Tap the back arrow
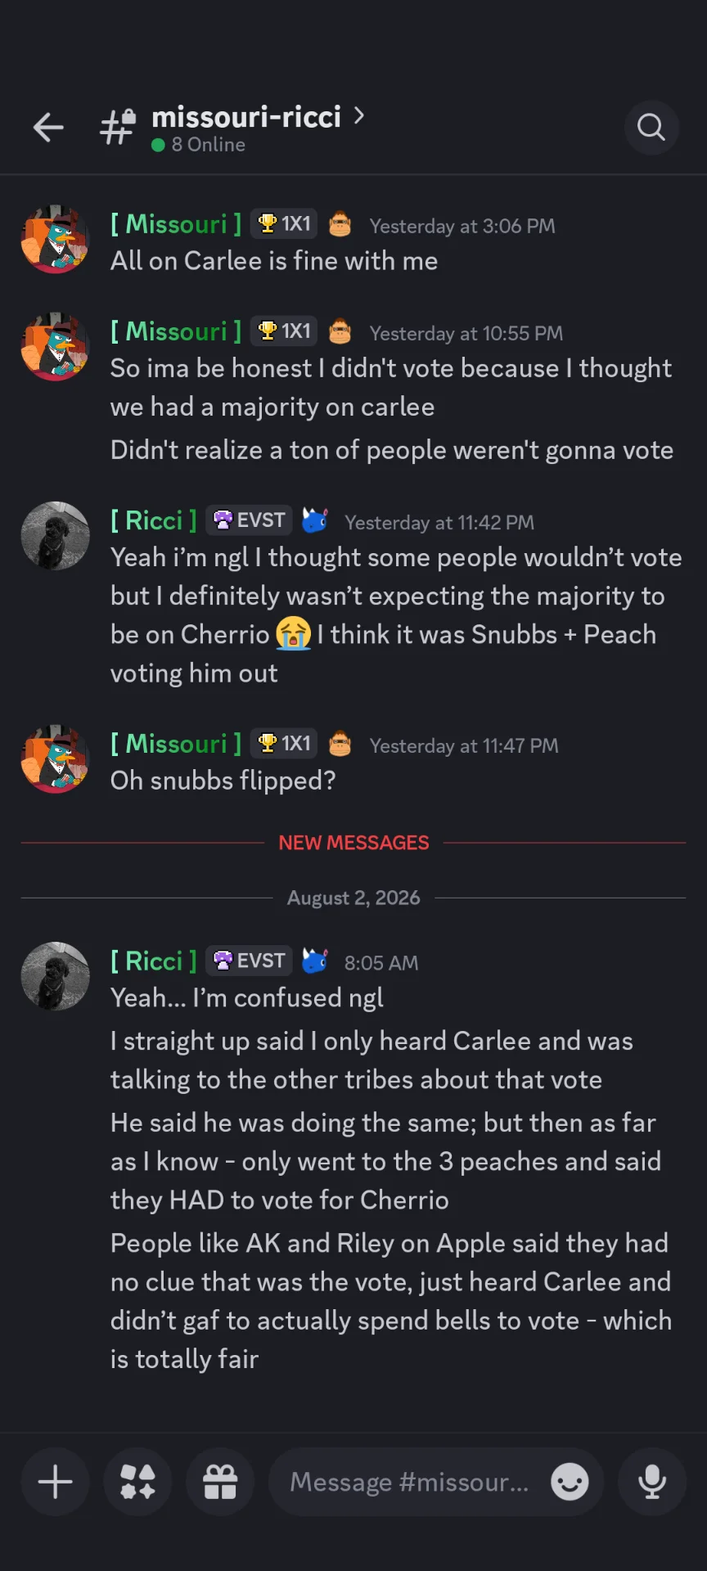 pyautogui.click(x=48, y=127)
